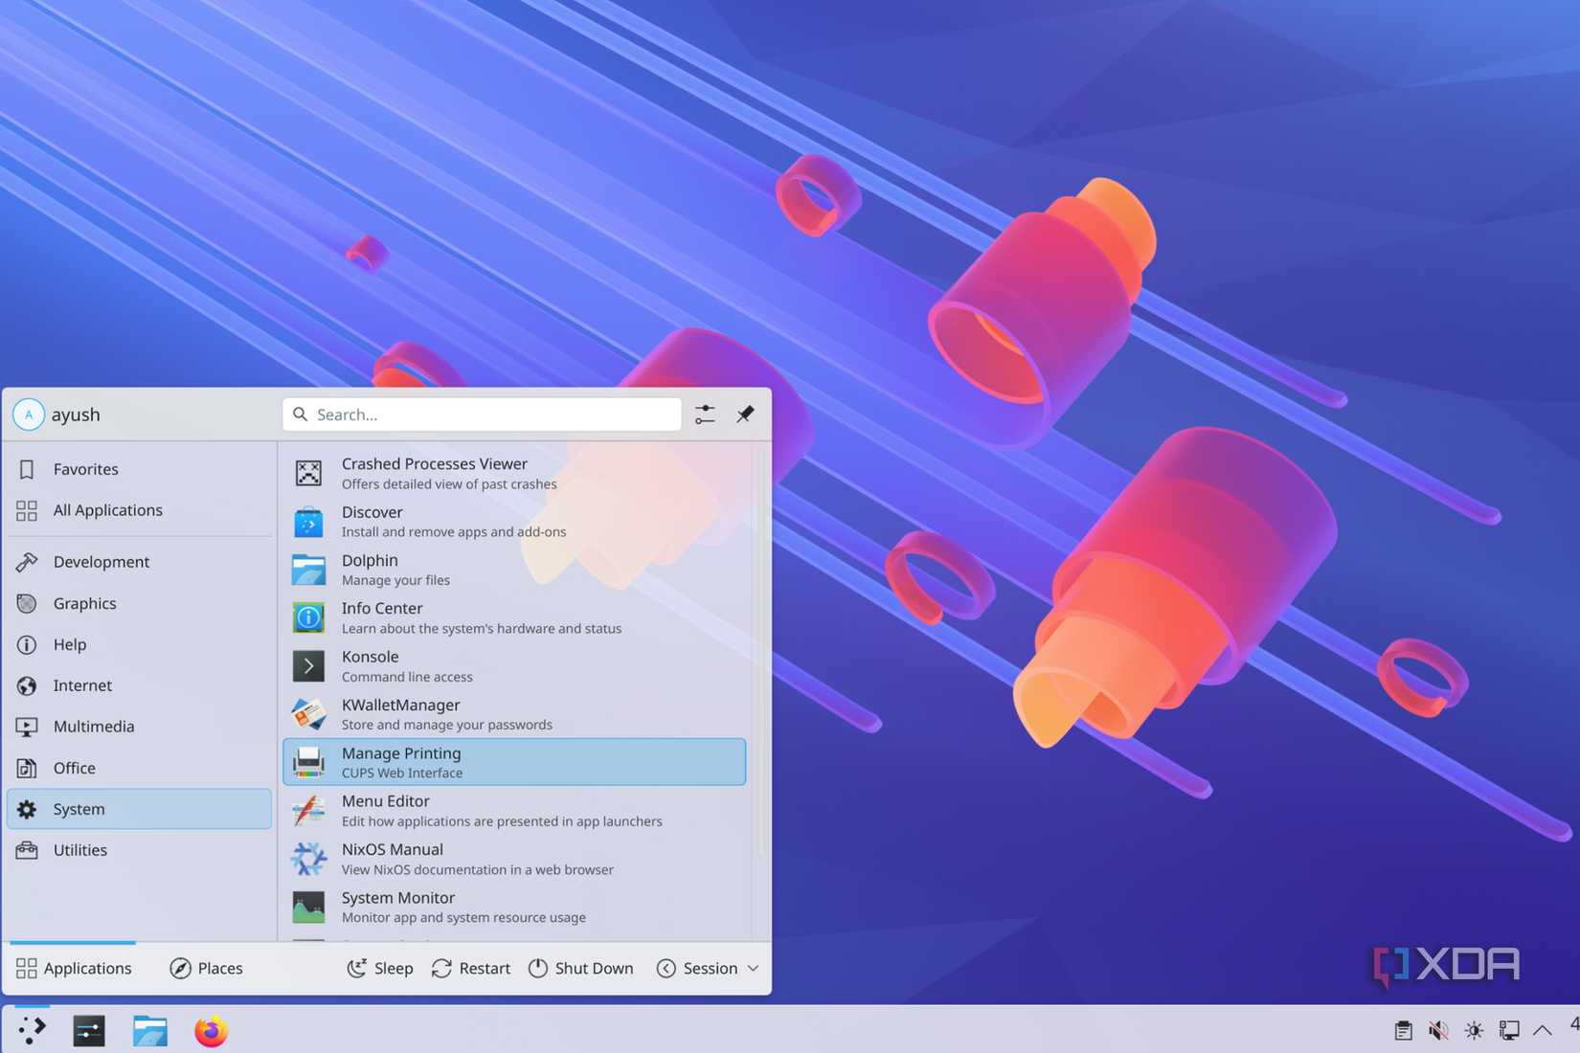Select the System category
The height and width of the screenshot is (1053, 1580).
[140, 809]
